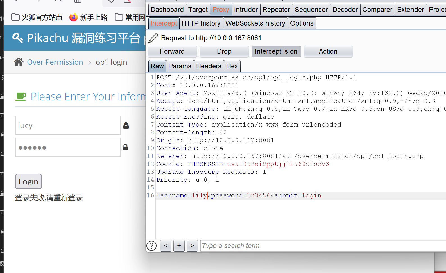Click the Host header line
The height and width of the screenshot is (273, 446).
pos(197,85)
